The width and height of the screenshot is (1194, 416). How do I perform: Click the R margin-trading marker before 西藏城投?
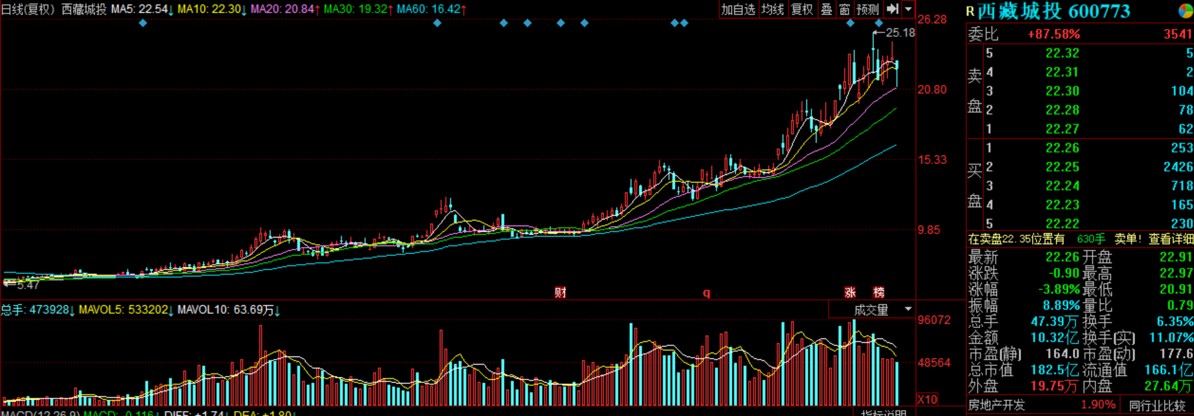(x=970, y=12)
